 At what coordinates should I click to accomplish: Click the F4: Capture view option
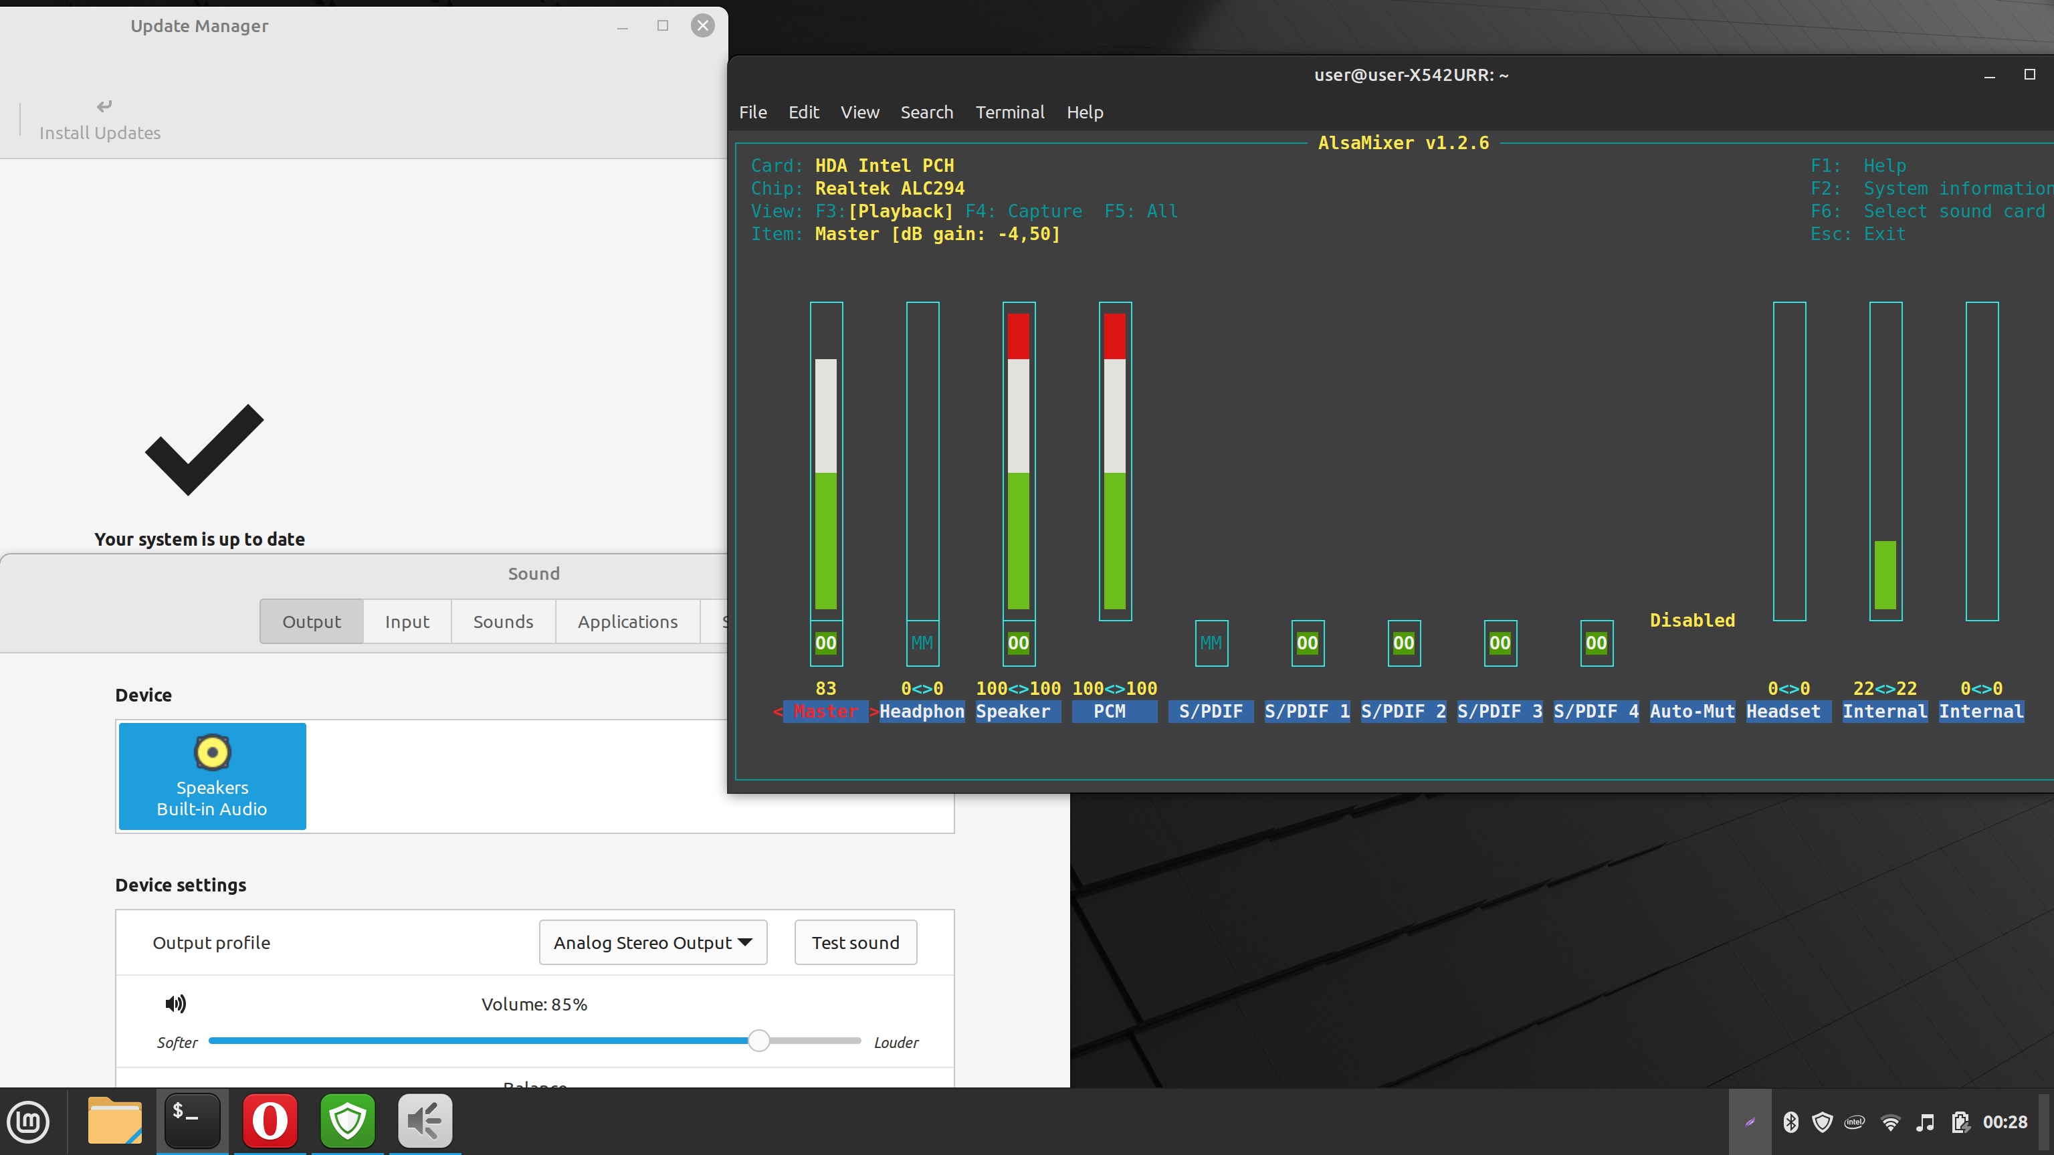(x=1024, y=211)
